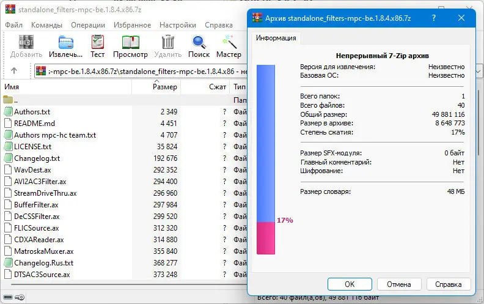Click the total size value 49 881 116
484x304 pixels.
point(448,114)
